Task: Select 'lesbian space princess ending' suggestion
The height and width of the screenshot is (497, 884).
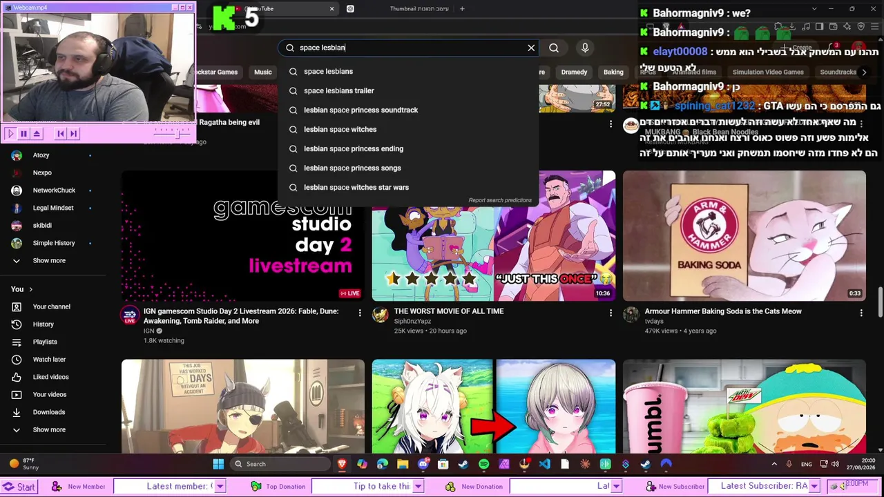Action: coord(408,148)
